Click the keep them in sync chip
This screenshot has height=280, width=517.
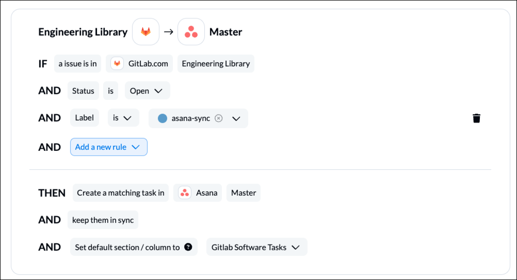tap(103, 220)
